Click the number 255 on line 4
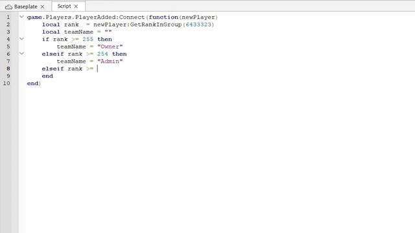Image resolution: width=415 pixels, height=233 pixels. (88, 39)
